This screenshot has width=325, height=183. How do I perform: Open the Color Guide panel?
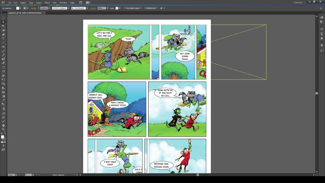(322, 22)
